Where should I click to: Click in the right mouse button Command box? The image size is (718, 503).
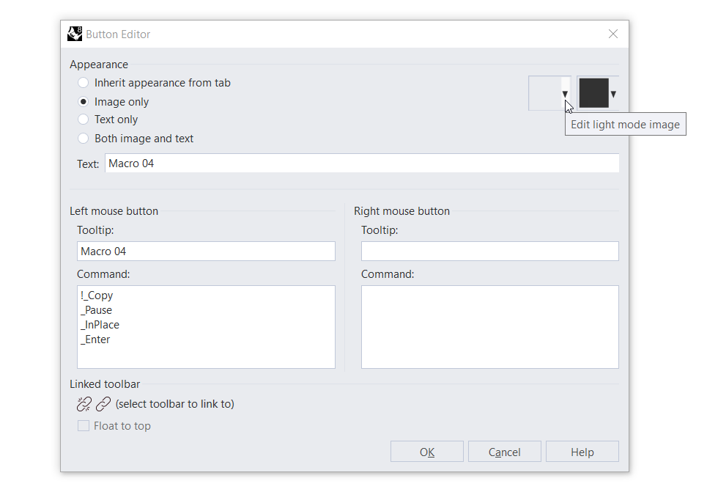[489, 327]
